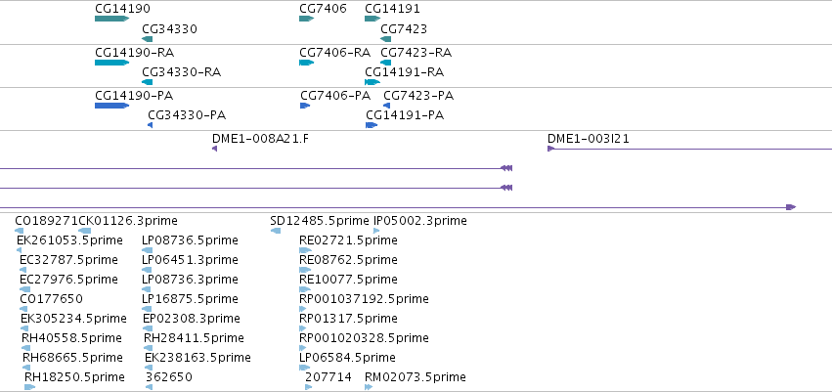832x392 pixels.
Task: Select EK238163.5prime EST label
Action: (x=197, y=358)
